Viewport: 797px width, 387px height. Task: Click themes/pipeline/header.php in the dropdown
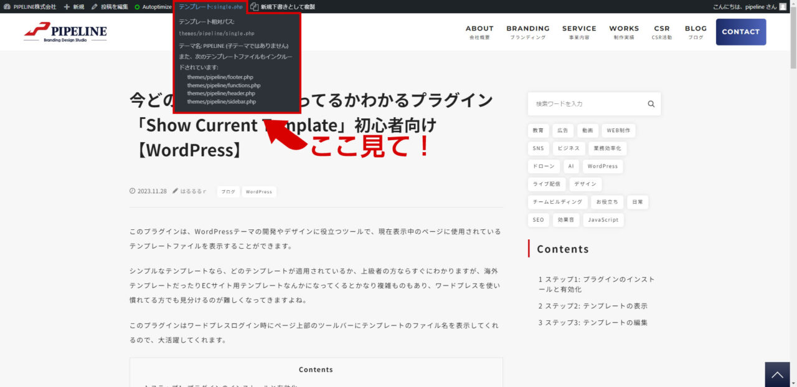click(x=221, y=93)
